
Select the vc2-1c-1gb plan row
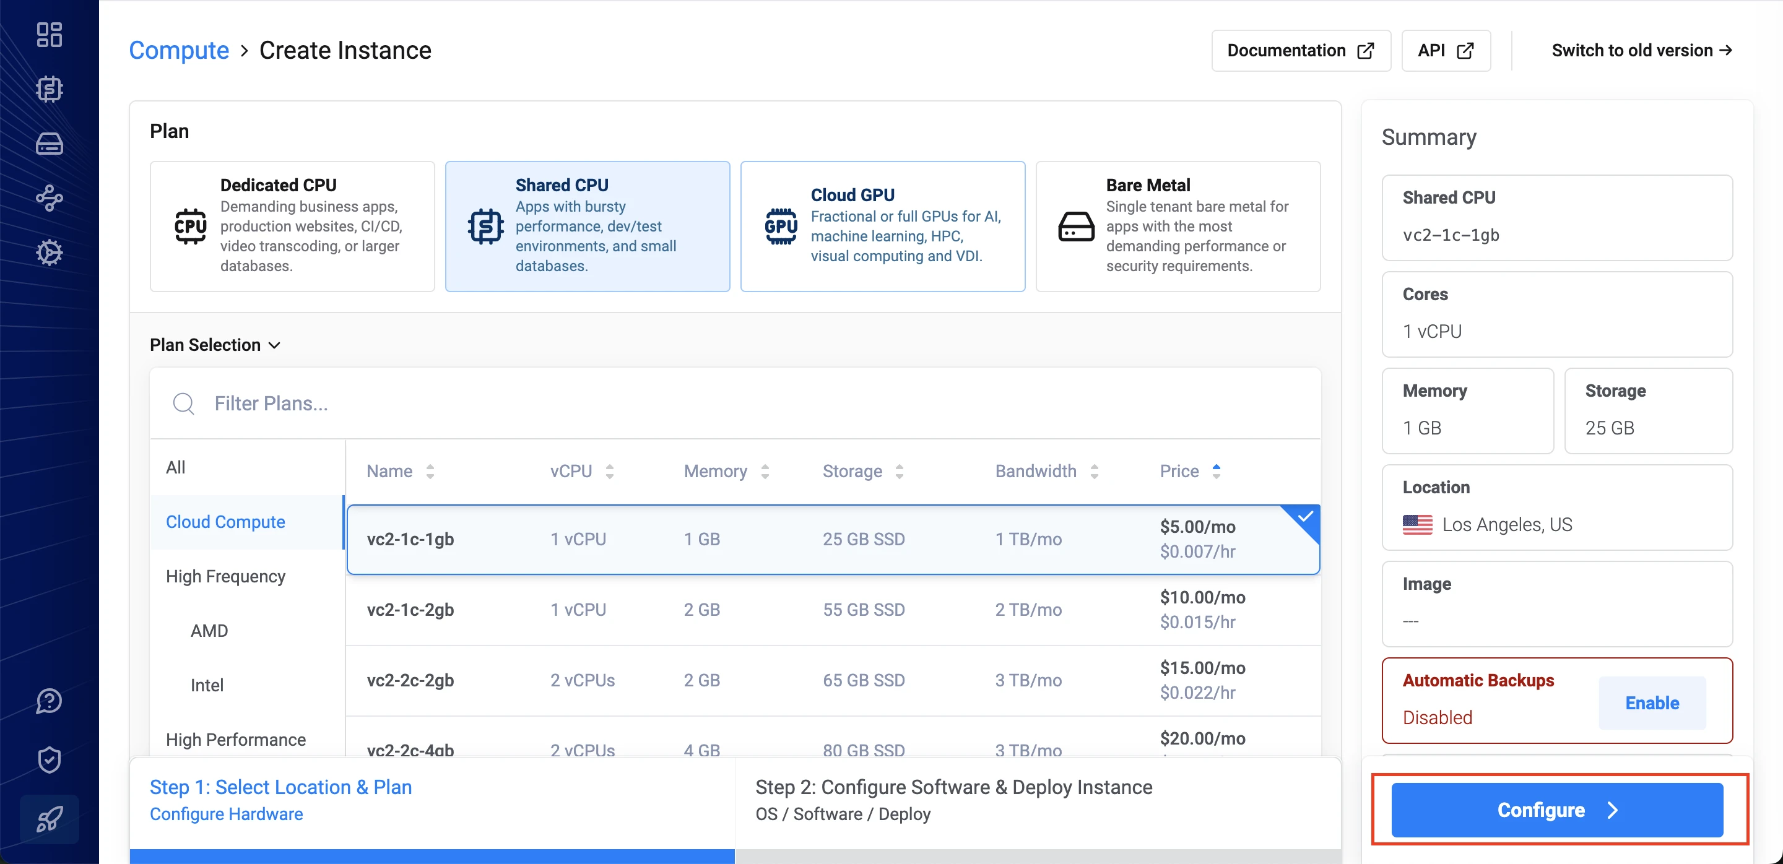(x=833, y=540)
